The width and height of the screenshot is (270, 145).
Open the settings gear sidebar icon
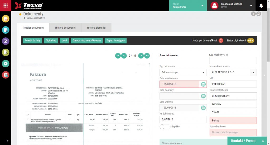point(6,64)
